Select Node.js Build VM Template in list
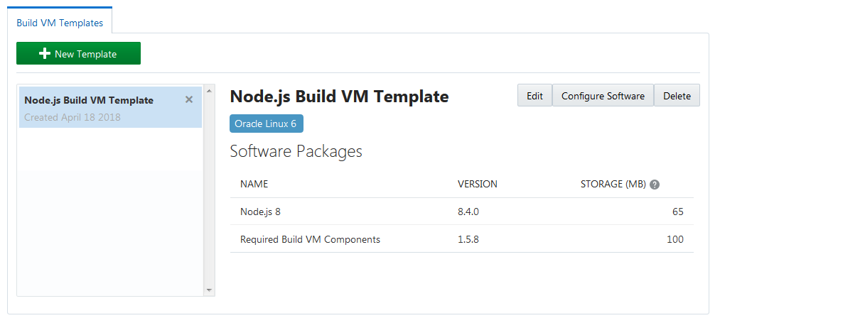 (x=89, y=101)
